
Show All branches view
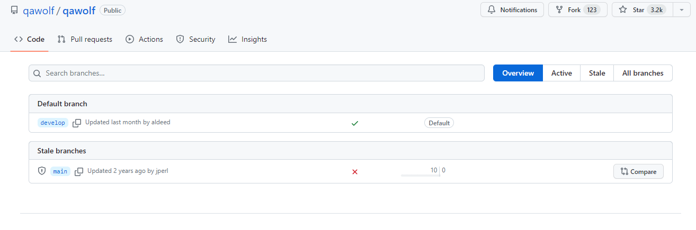click(643, 73)
